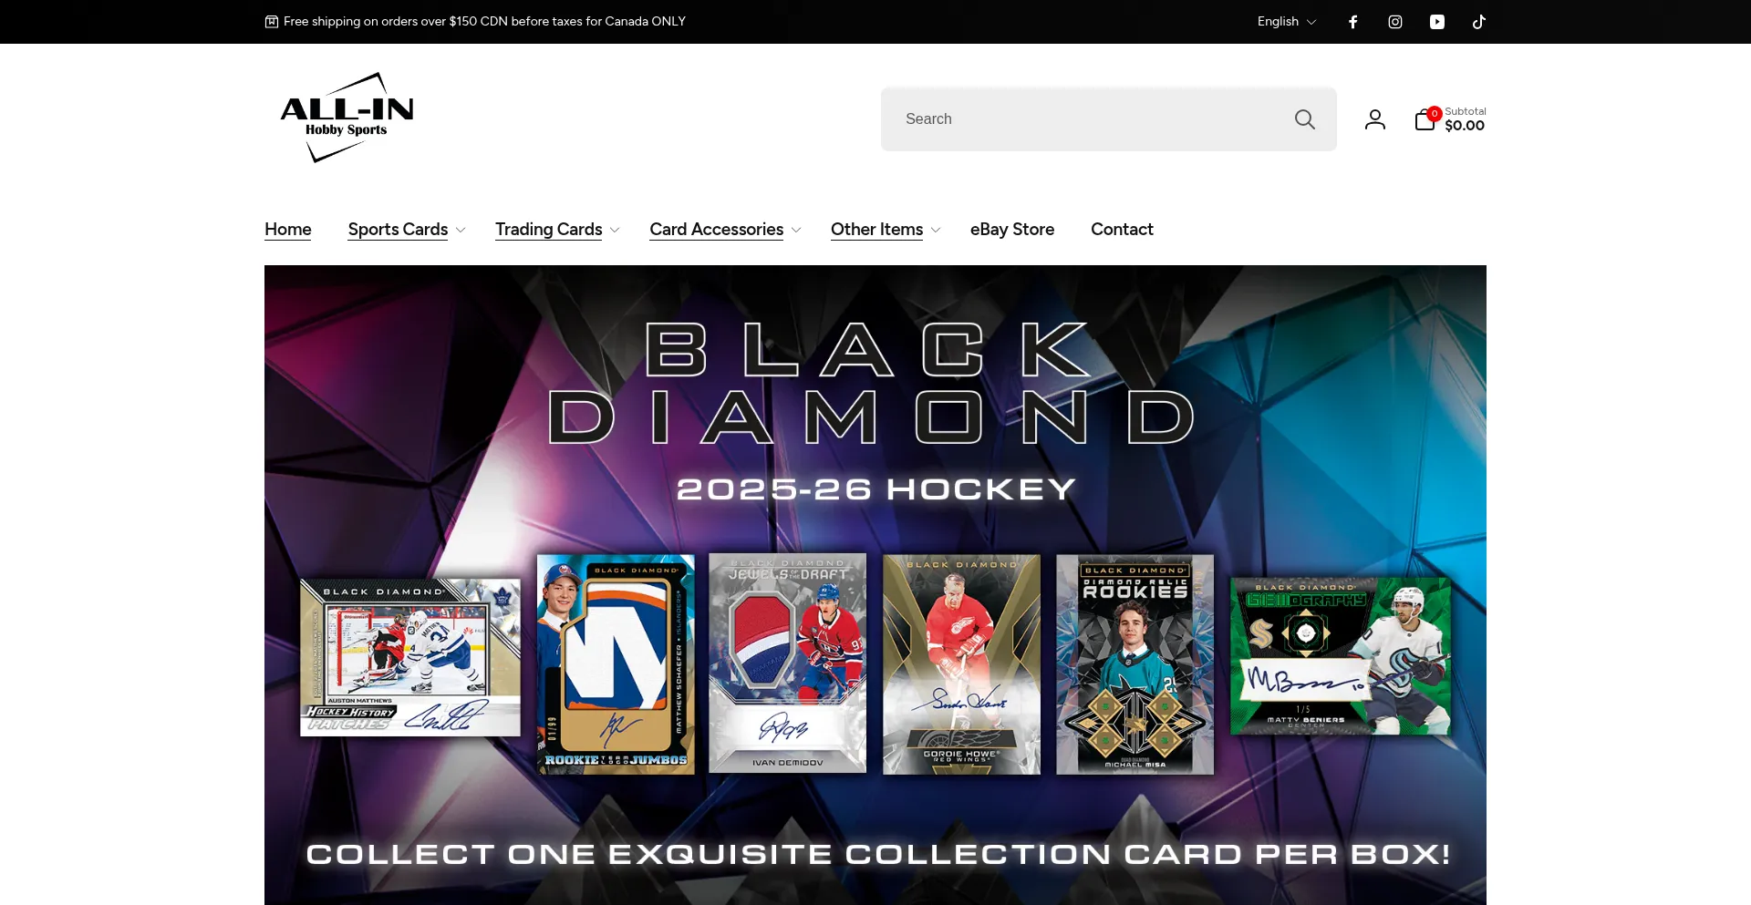Click the cart Subtotal $0.00 link

pos(1465,119)
